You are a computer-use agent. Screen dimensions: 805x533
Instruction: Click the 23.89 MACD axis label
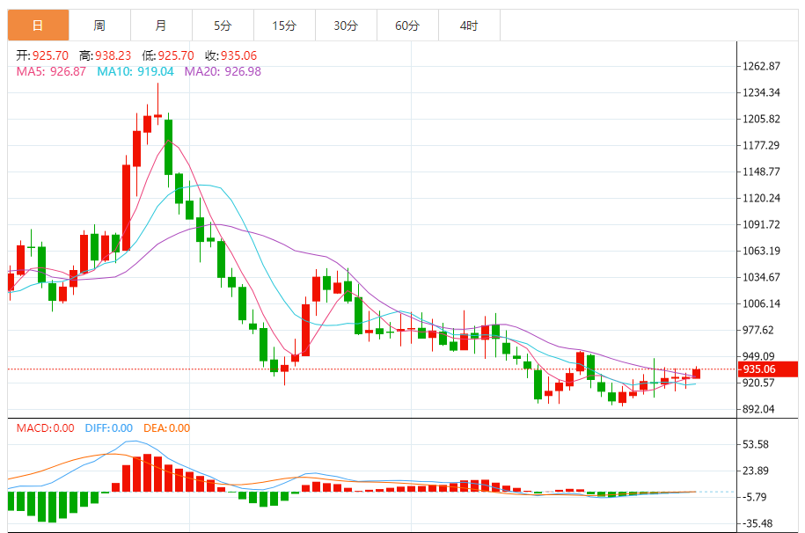(756, 471)
